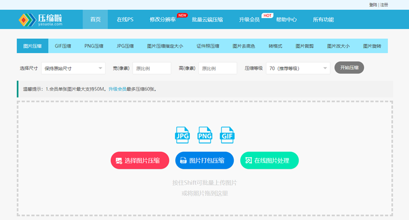Switch to the 图片改大小 tab
Screen dimensions: 409x220
338,46
